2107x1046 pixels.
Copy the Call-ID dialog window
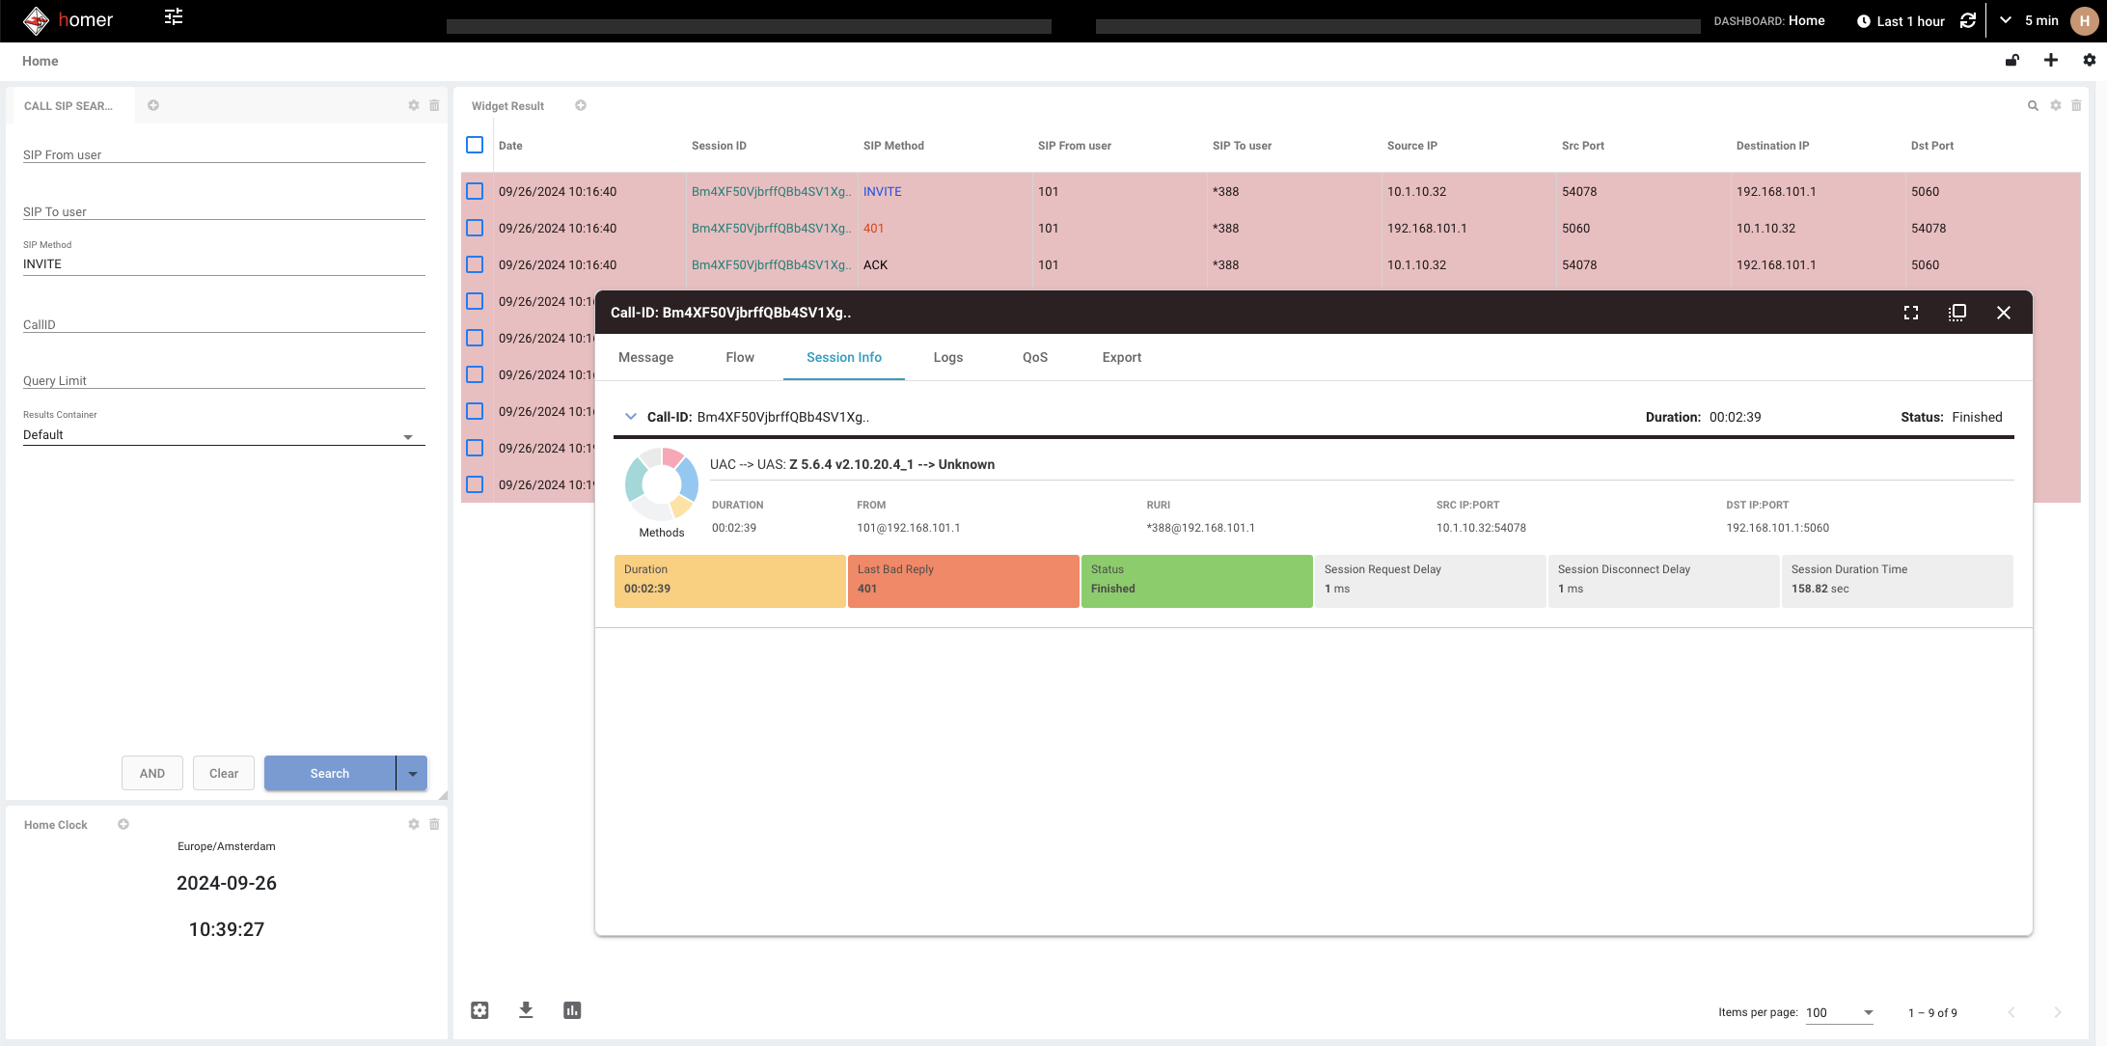tap(1956, 313)
